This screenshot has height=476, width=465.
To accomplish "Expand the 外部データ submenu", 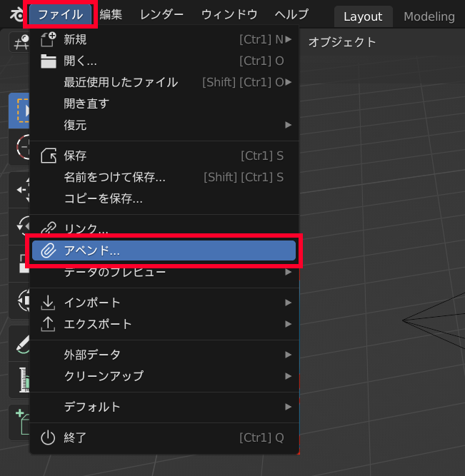I will click(x=164, y=355).
